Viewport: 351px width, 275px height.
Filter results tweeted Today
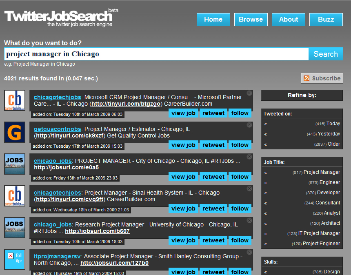327,124
